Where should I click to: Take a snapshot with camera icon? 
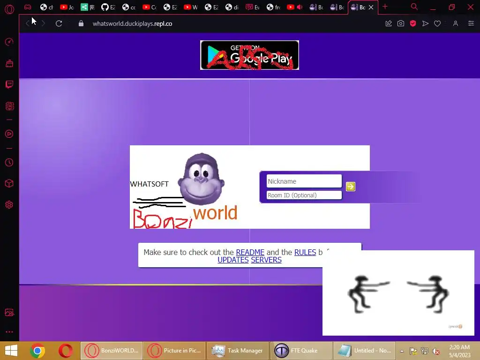401,23
